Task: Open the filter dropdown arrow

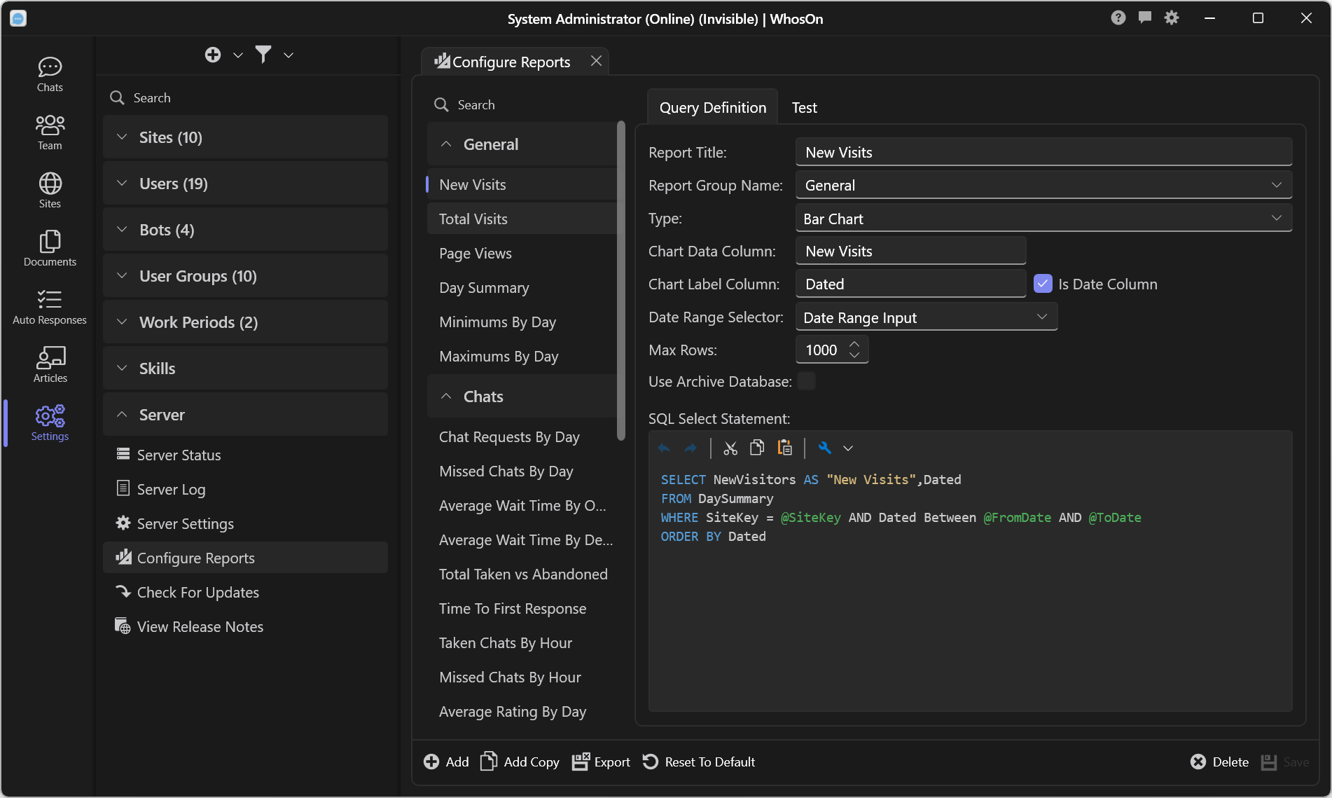Action: pos(289,55)
